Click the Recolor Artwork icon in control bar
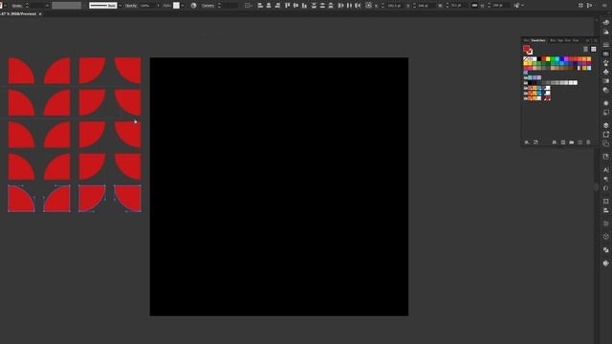Image resolution: width=612 pixels, height=344 pixels. (x=193, y=6)
